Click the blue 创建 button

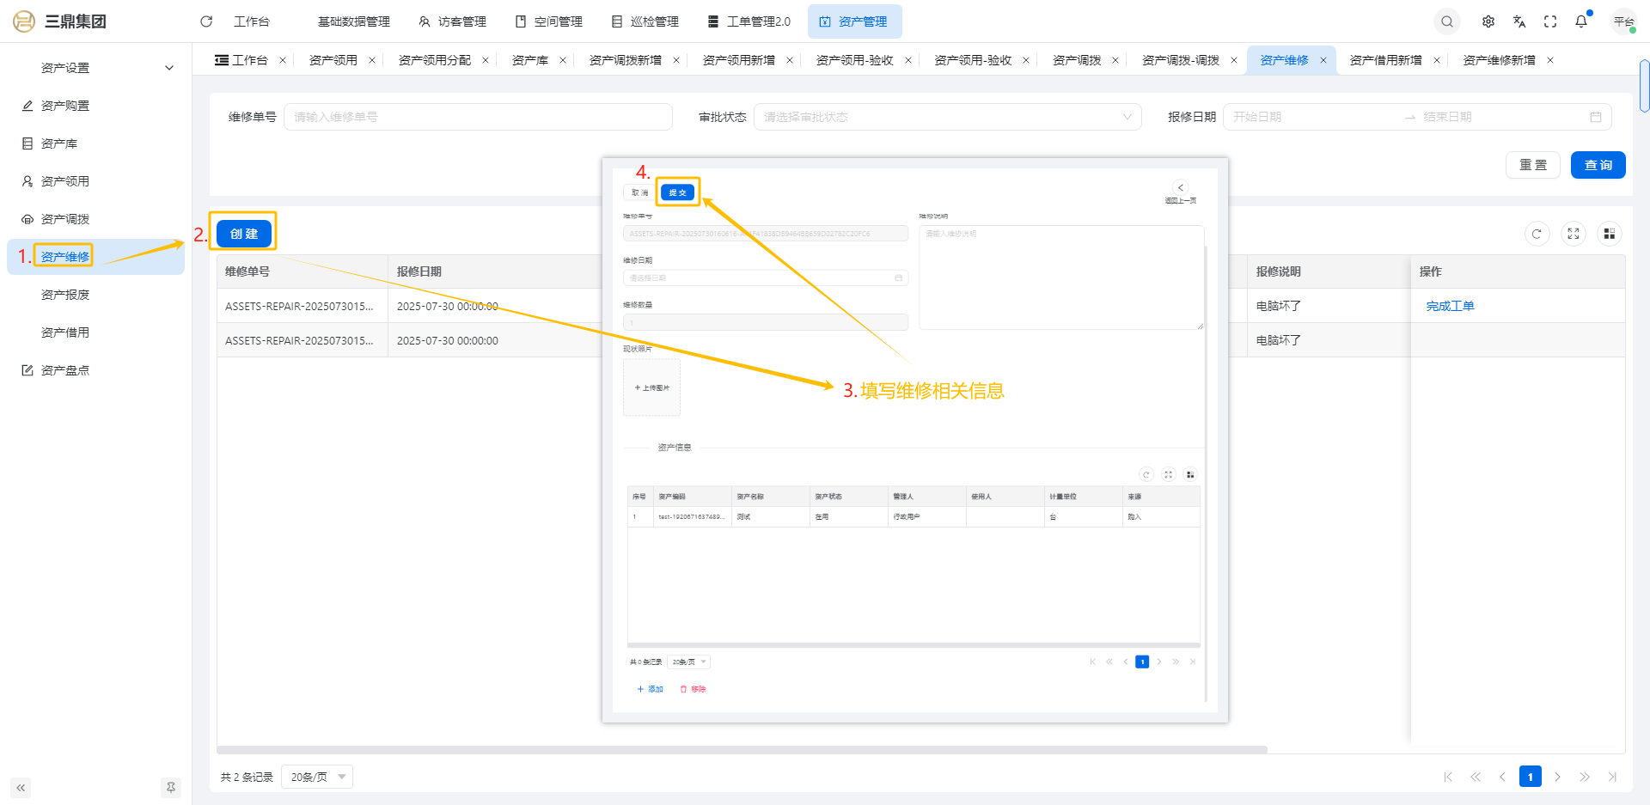(244, 234)
